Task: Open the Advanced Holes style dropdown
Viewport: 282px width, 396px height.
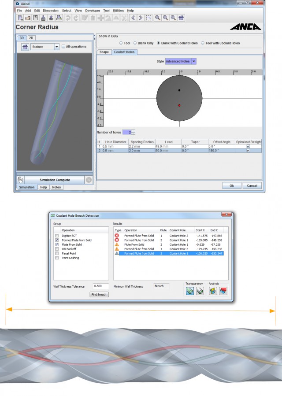Action: (194, 61)
